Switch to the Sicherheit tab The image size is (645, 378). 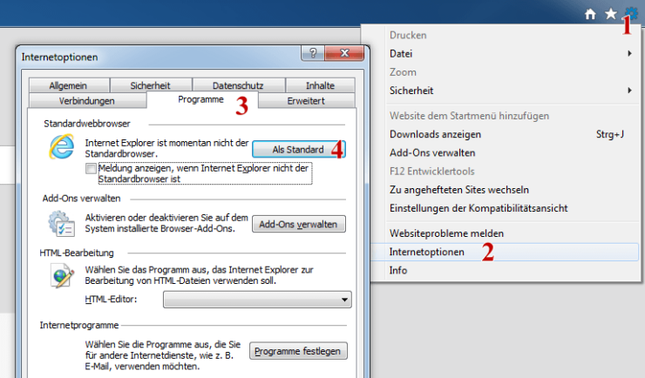150,85
